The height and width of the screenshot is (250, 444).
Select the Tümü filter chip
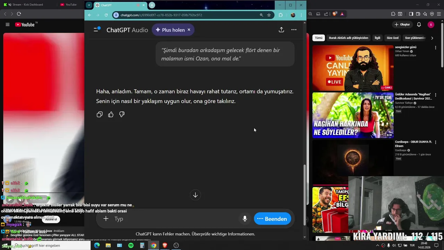318,38
